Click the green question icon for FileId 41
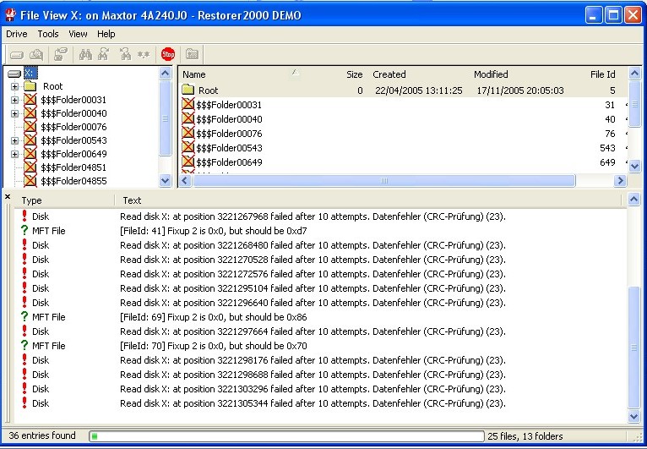 point(24,231)
